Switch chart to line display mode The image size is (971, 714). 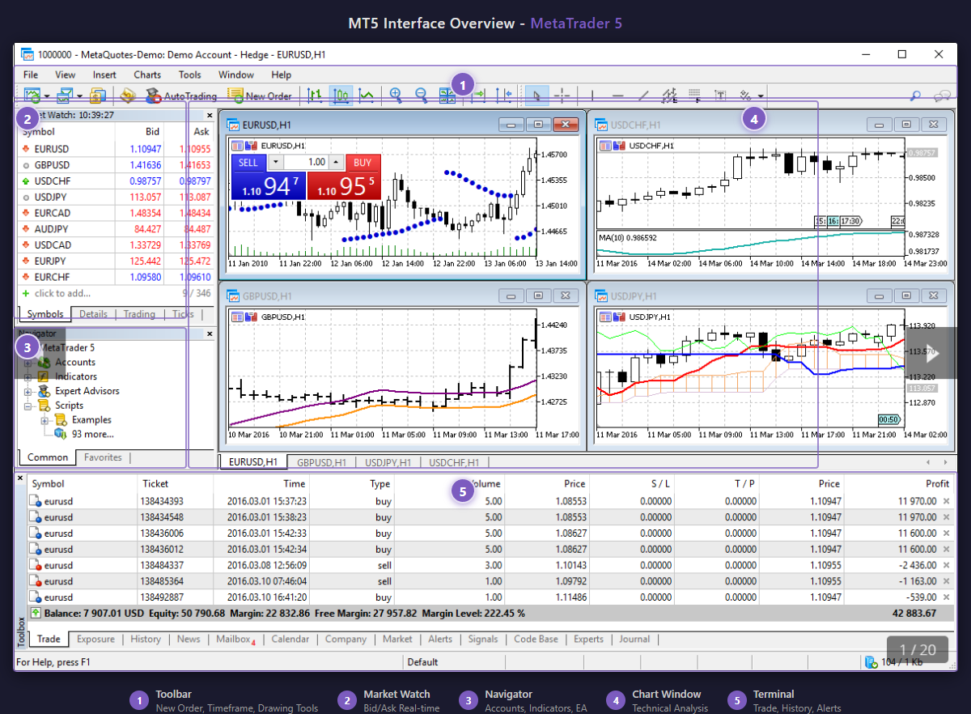tap(366, 95)
